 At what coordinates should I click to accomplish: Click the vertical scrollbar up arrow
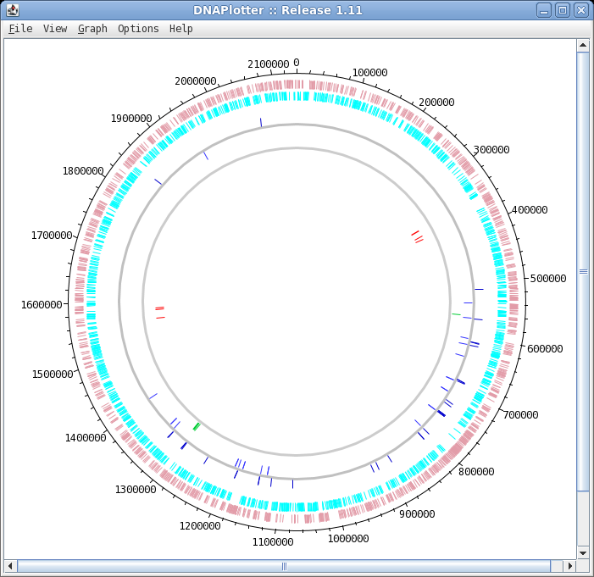pos(583,45)
